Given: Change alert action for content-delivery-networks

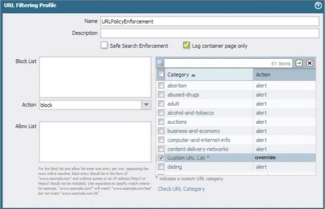Looking at the screenshot, I should [x=261, y=149].
